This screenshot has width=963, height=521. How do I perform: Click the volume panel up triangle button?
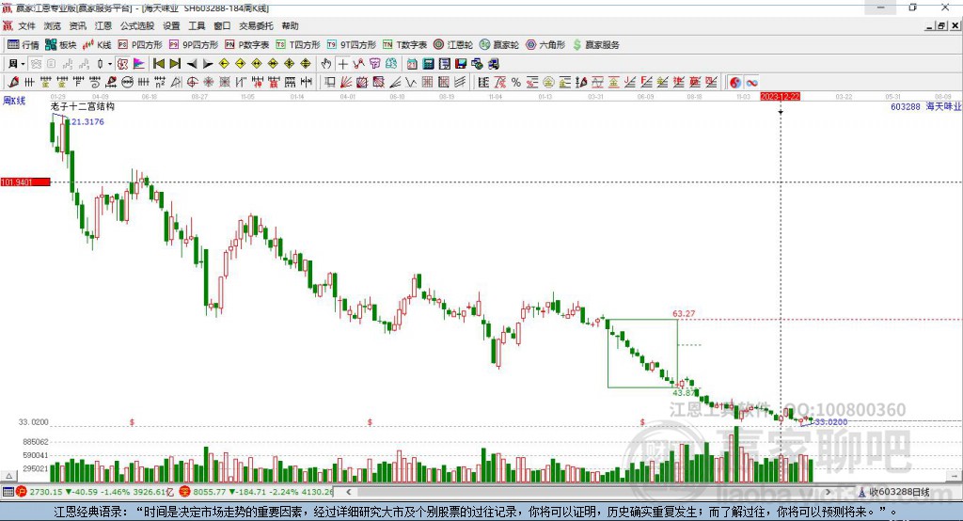coord(8,476)
